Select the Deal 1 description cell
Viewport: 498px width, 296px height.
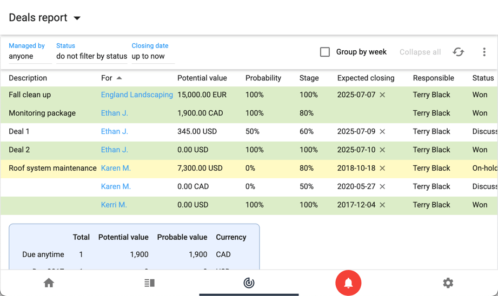click(19, 132)
